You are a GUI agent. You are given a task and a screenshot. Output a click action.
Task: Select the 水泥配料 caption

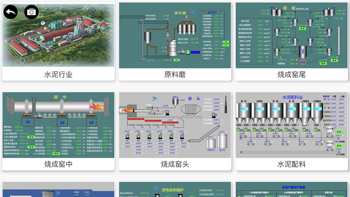click(291, 165)
